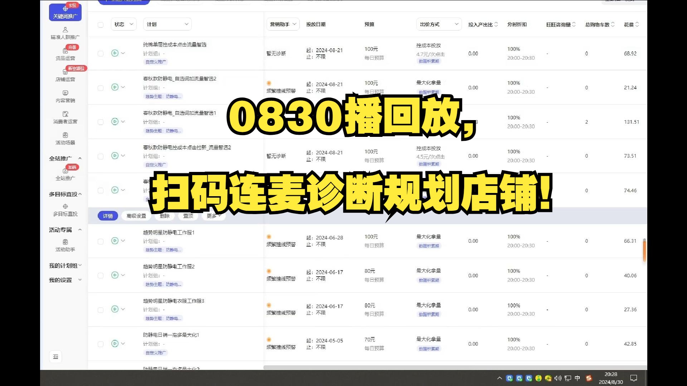687x386 pixels.
Task: Open 精准人群推广 sidebar icon
Action: (65, 30)
